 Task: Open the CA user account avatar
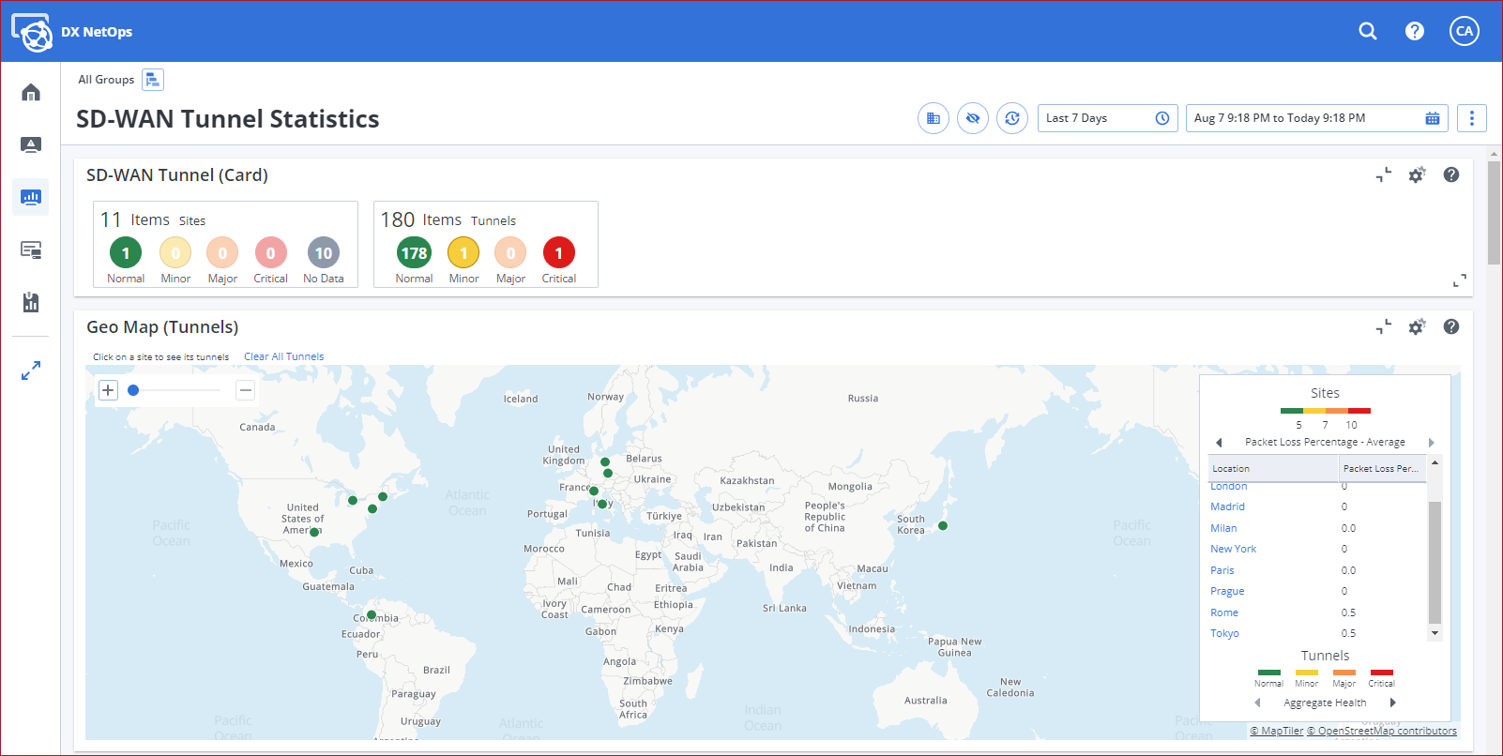[1464, 31]
